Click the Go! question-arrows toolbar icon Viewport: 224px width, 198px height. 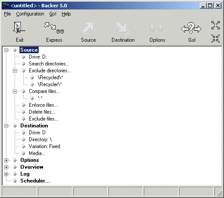point(191,28)
